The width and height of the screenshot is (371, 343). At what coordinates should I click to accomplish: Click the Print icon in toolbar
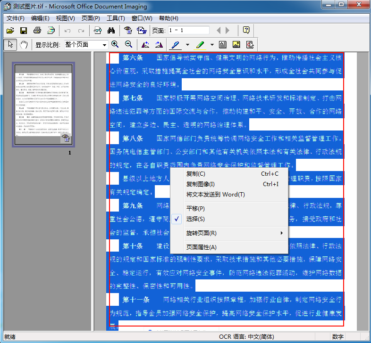pyautogui.click(x=37, y=31)
